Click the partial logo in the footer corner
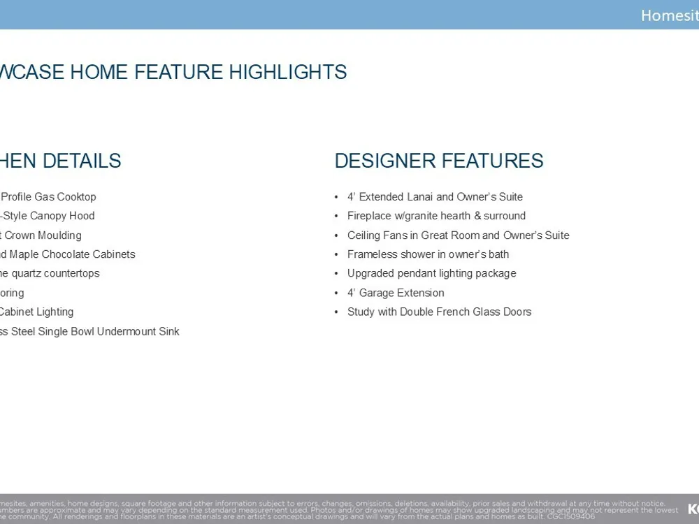The width and height of the screenshot is (699, 524). coord(693,509)
